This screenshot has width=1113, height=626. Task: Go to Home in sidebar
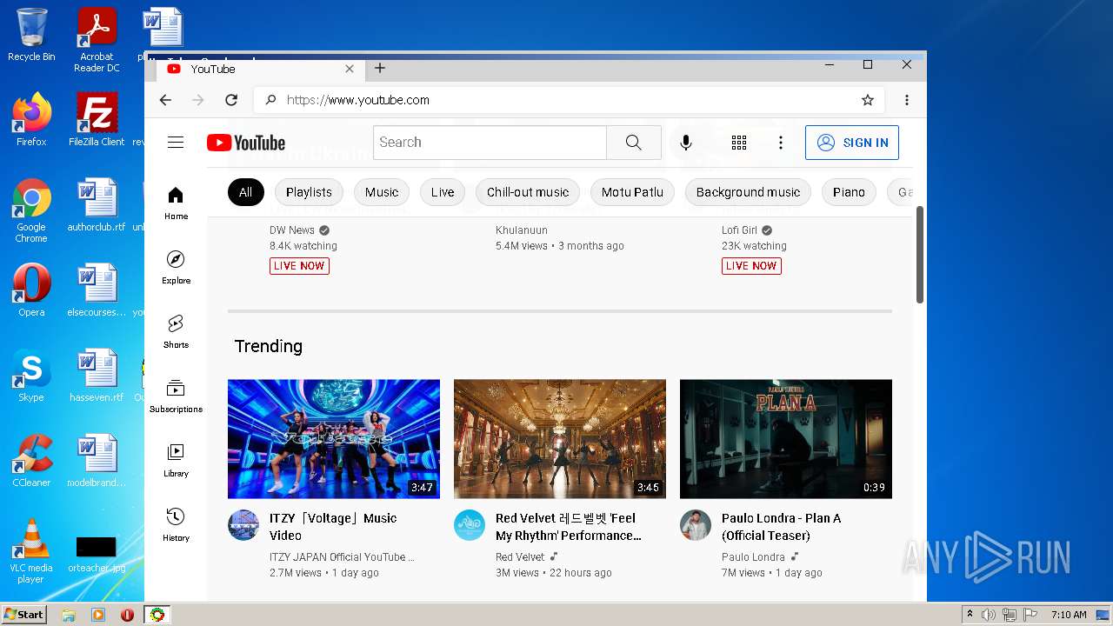[x=176, y=203]
